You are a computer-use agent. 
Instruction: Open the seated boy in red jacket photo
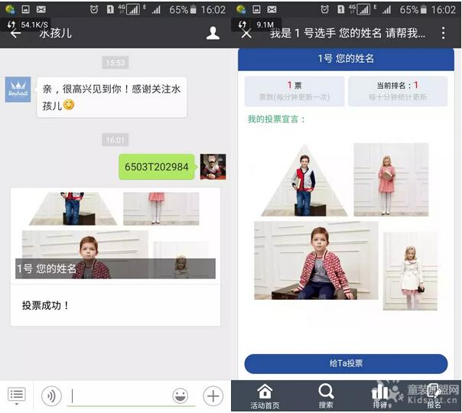click(316, 261)
